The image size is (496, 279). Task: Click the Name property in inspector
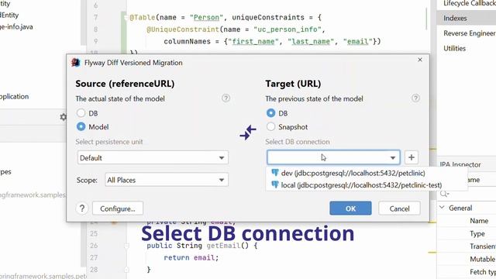pos(479,221)
